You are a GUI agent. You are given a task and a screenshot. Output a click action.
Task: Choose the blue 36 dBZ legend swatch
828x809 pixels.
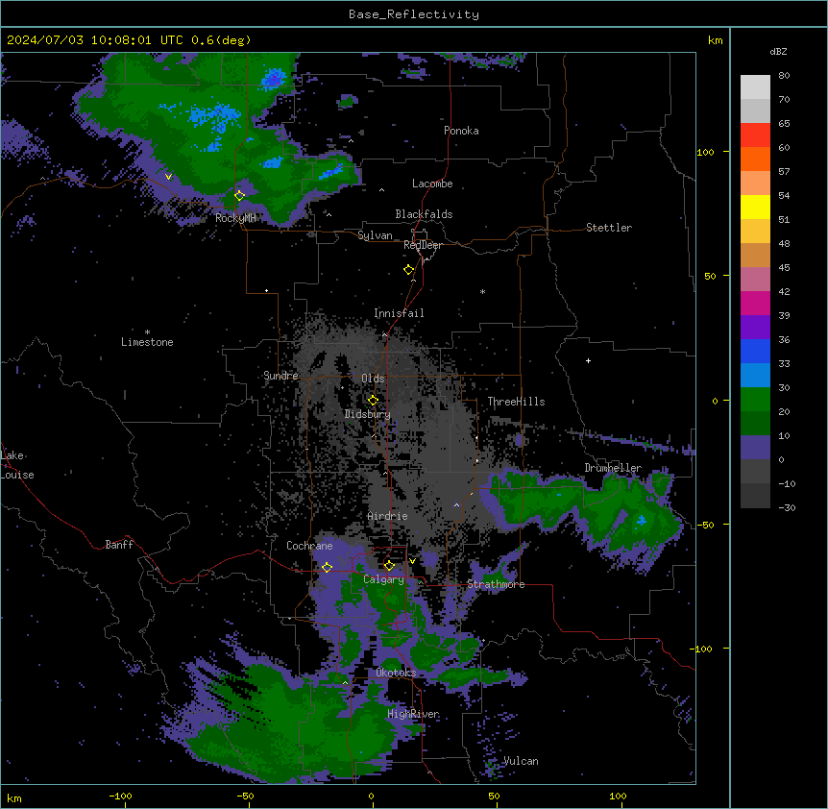pos(755,351)
